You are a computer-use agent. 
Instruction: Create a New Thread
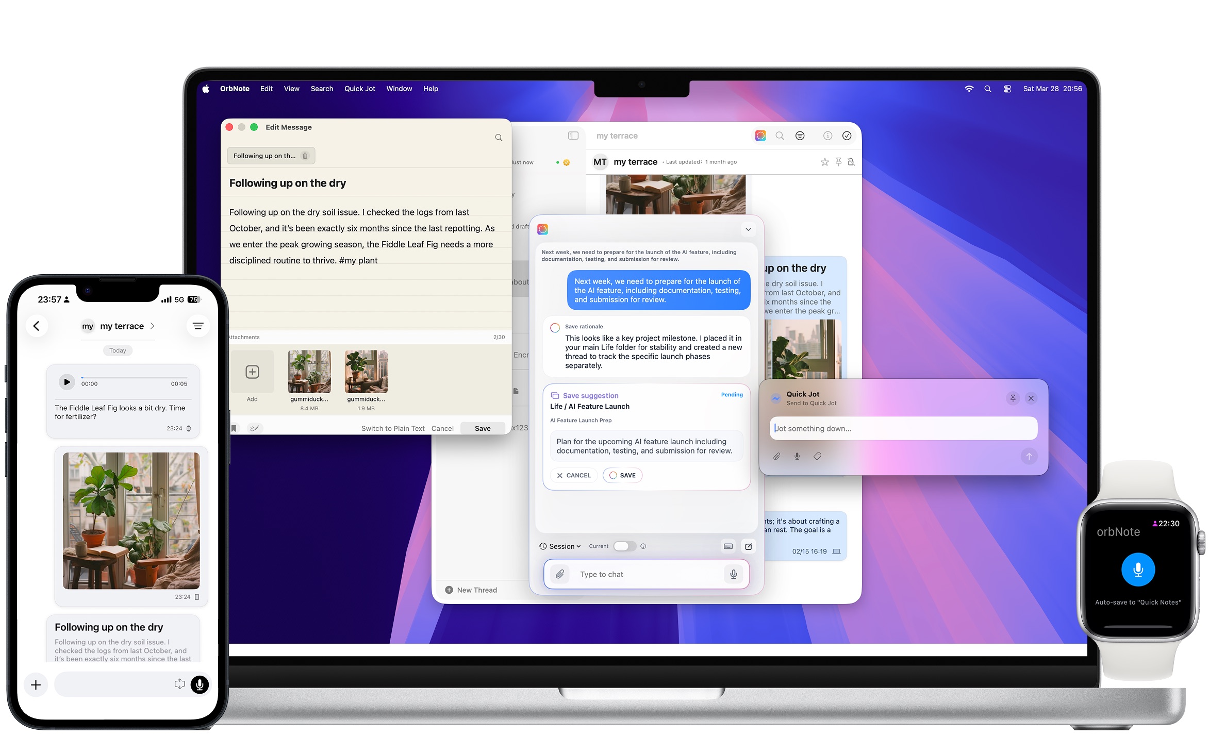(471, 590)
